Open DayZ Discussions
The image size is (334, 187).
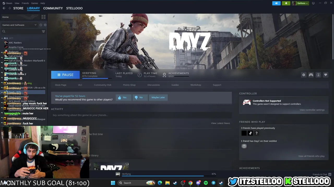(153, 85)
